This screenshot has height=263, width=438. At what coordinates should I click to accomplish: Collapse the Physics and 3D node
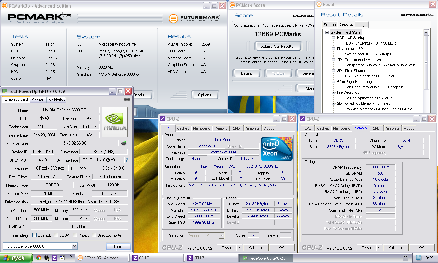coord(334,49)
